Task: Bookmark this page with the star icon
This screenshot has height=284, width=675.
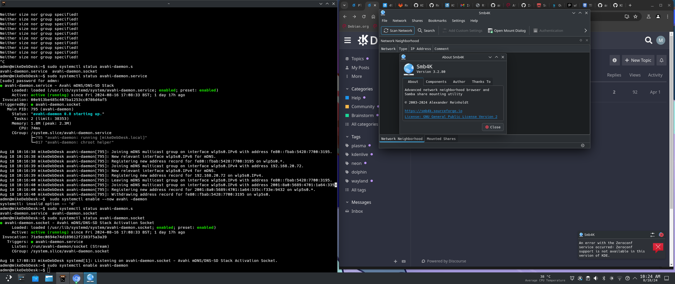Action: pos(635,17)
